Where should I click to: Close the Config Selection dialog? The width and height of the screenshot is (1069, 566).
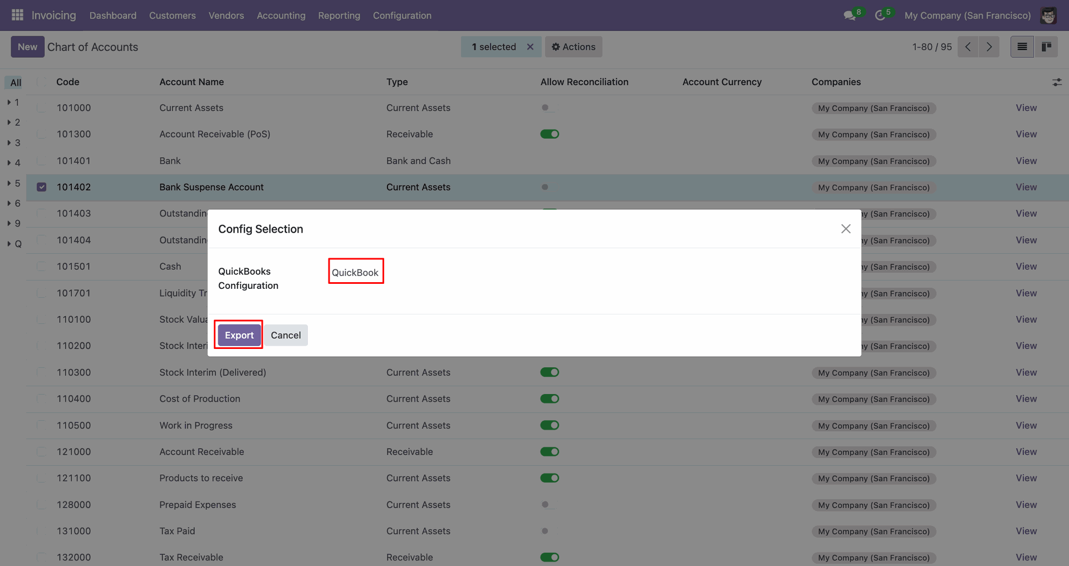pyautogui.click(x=846, y=229)
